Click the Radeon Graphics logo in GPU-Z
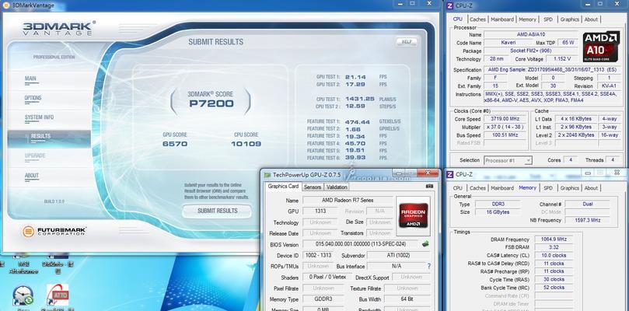 (413, 215)
